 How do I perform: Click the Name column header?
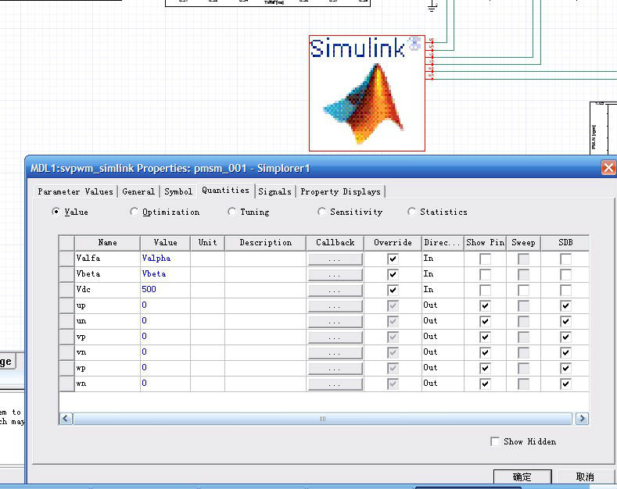pyautogui.click(x=107, y=242)
